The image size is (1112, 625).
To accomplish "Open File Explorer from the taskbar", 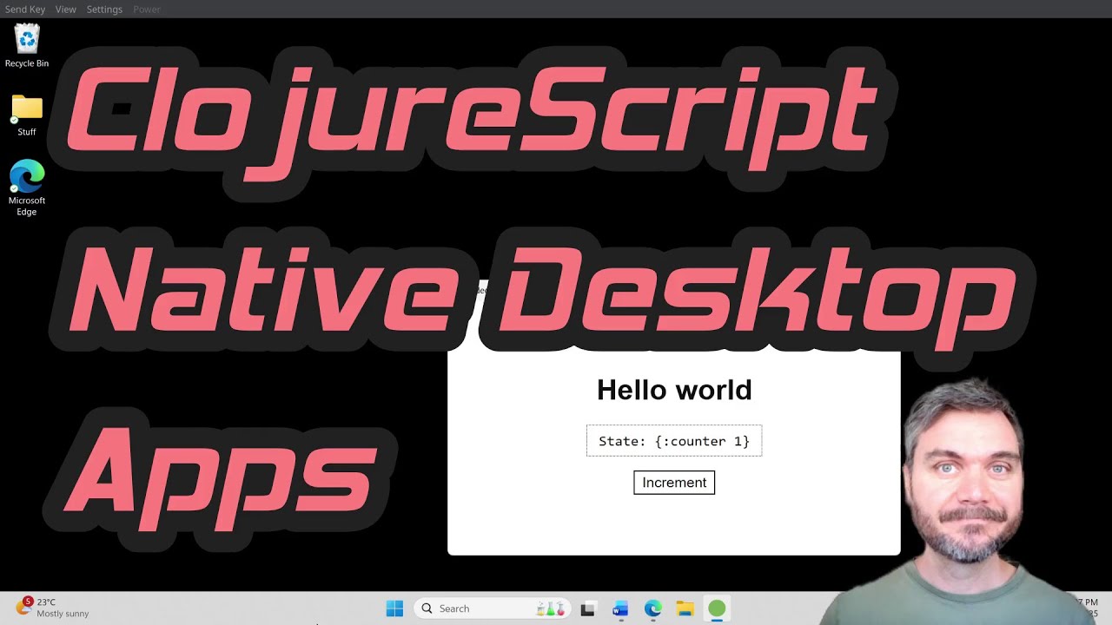I will [x=685, y=609].
